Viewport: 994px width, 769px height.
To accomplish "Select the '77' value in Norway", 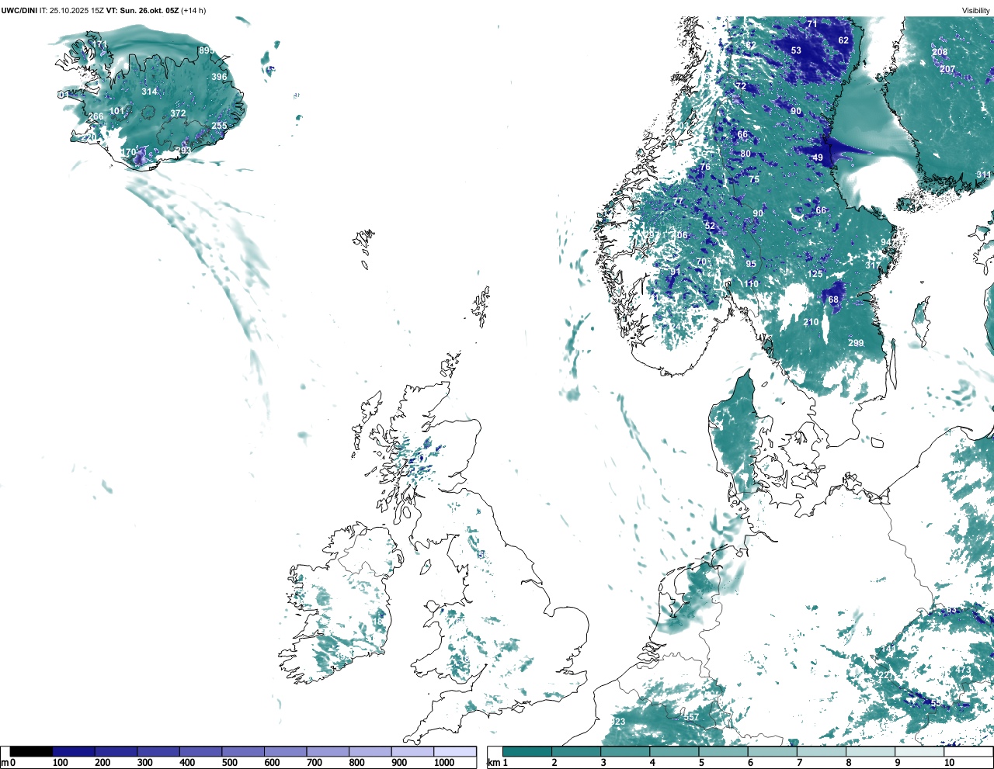I will (x=678, y=201).
